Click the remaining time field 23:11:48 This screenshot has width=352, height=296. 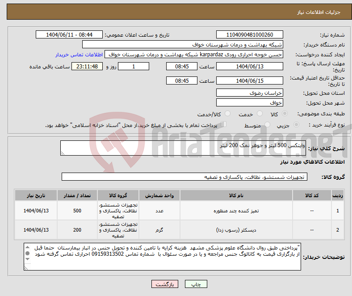[87, 66]
